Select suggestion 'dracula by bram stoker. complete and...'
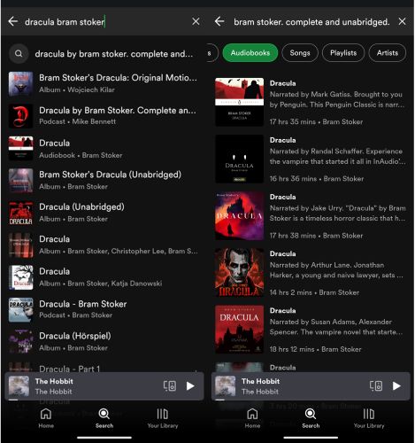 [x=104, y=54]
